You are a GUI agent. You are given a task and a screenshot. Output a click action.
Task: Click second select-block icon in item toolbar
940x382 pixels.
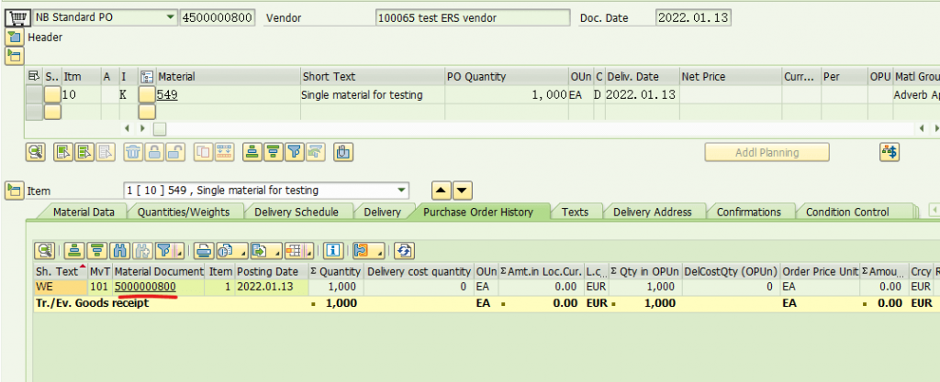point(84,152)
